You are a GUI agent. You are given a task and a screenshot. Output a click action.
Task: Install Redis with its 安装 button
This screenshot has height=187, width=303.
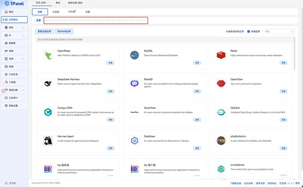[284, 63]
